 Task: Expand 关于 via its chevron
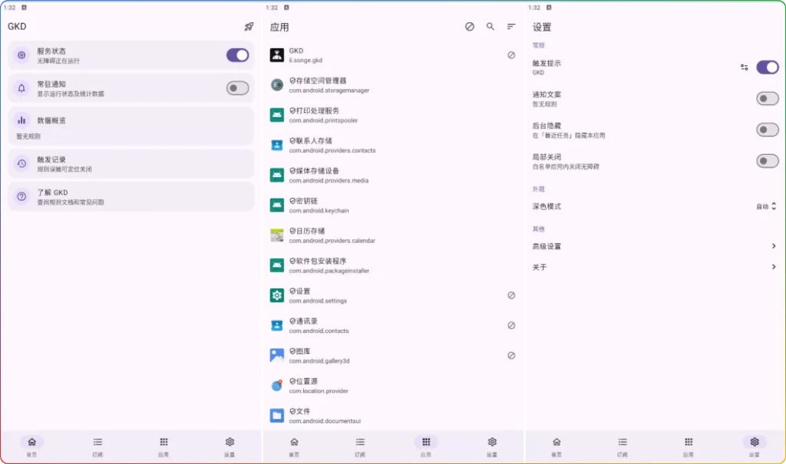tap(774, 268)
